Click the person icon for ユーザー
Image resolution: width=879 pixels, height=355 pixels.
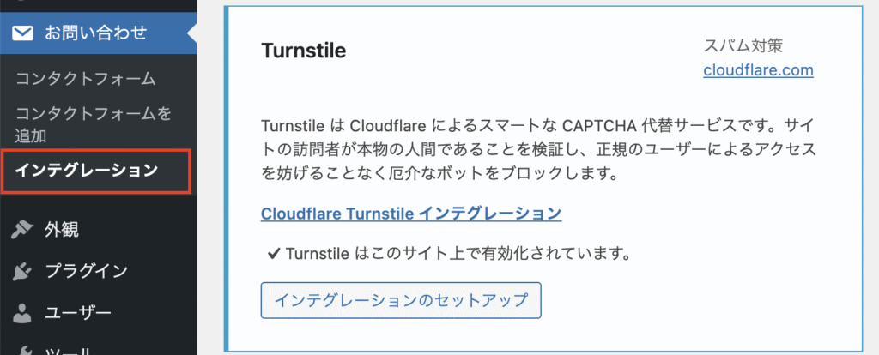(x=21, y=312)
